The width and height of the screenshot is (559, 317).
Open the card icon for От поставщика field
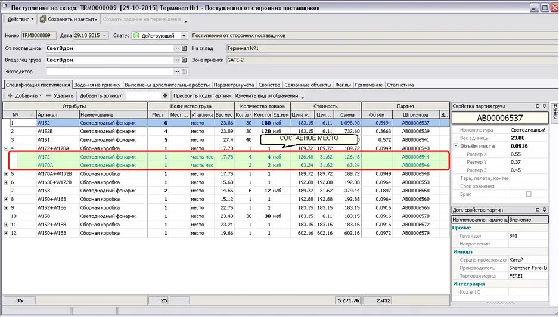(184, 48)
